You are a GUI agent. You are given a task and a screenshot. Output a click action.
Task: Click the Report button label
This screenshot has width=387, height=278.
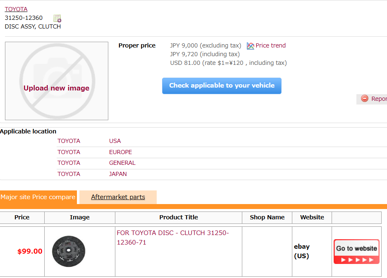[x=379, y=99]
